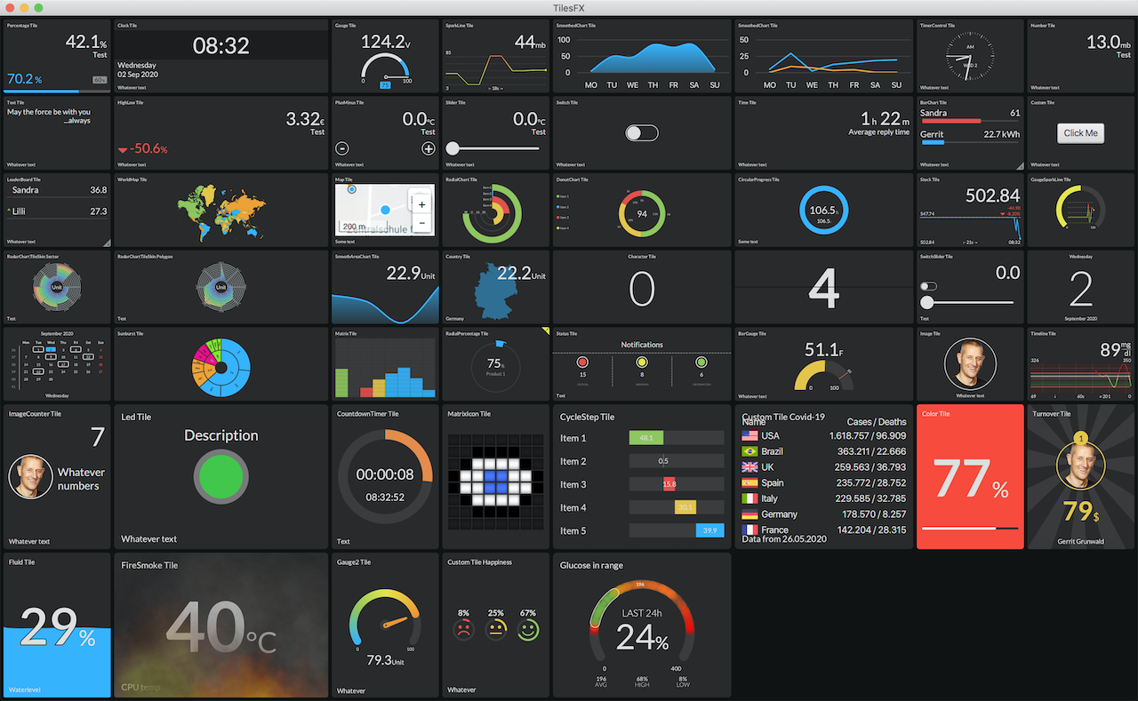This screenshot has width=1138, height=701.
Task: Click Sandra's red bar in BarChart Tile
Action: coord(950,121)
